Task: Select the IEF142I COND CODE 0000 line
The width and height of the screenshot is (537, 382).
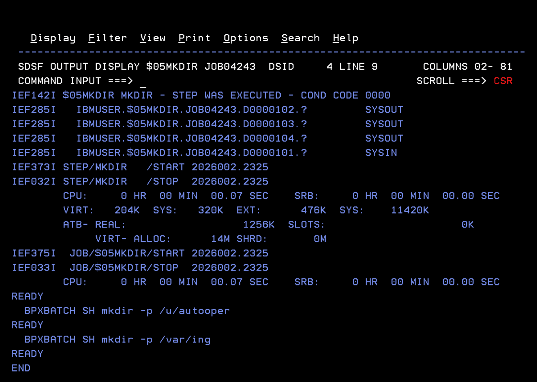Action: (201, 95)
